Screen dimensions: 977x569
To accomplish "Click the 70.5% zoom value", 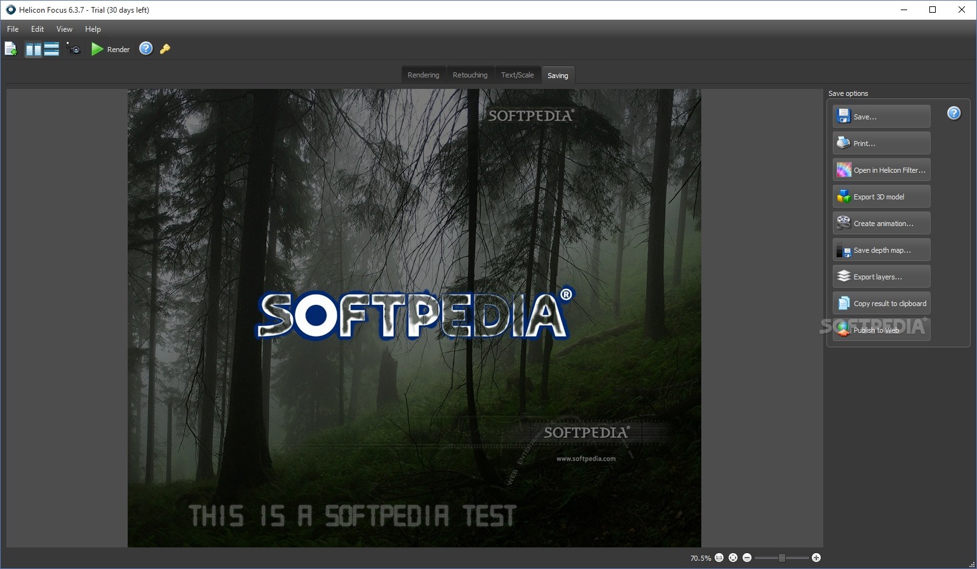I will (x=701, y=558).
